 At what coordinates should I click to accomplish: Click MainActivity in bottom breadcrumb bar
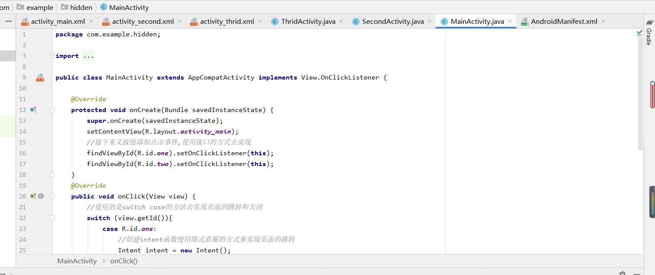(x=77, y=261)
